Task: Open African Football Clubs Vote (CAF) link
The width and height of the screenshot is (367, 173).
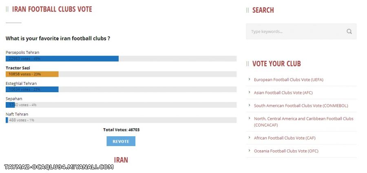Action: 285,138
